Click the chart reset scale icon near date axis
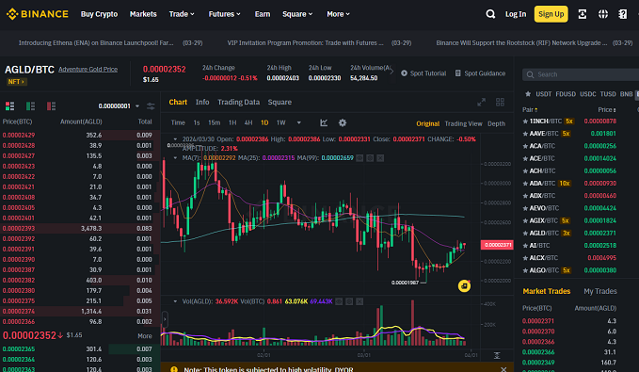 point(497,356)
